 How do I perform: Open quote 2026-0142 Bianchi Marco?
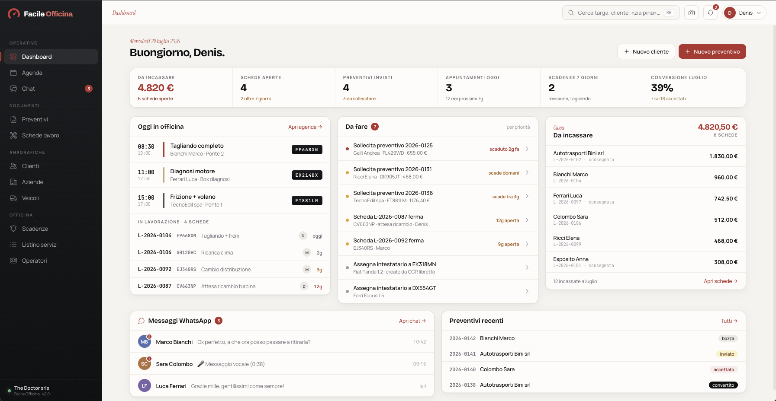[x=594, y=338]
